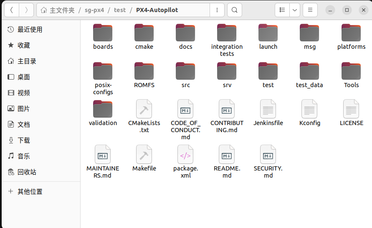Viewport: 372px width, 228px height.
Task: Go back with the left arrow button
Action: point(11,10)
